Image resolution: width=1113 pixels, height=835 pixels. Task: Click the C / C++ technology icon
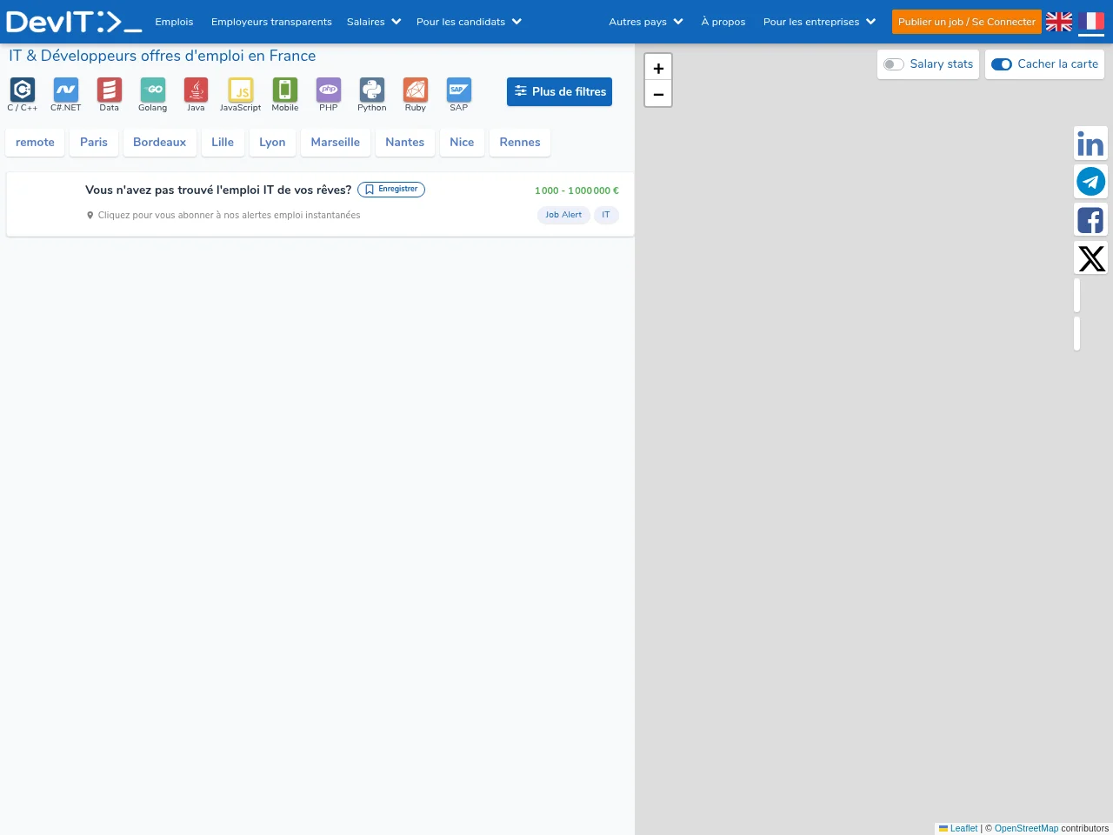click(x=23, y=90)
